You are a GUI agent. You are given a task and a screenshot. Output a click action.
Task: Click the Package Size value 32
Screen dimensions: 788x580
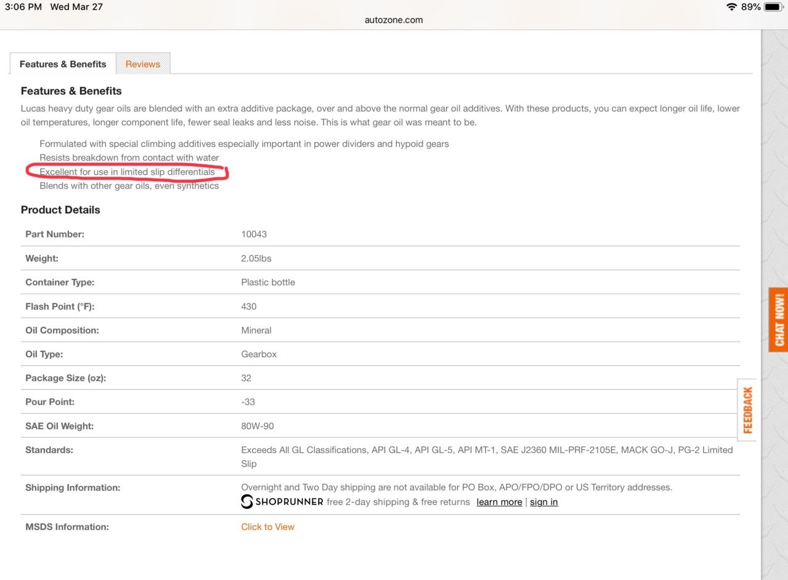[x=246, y=378]
